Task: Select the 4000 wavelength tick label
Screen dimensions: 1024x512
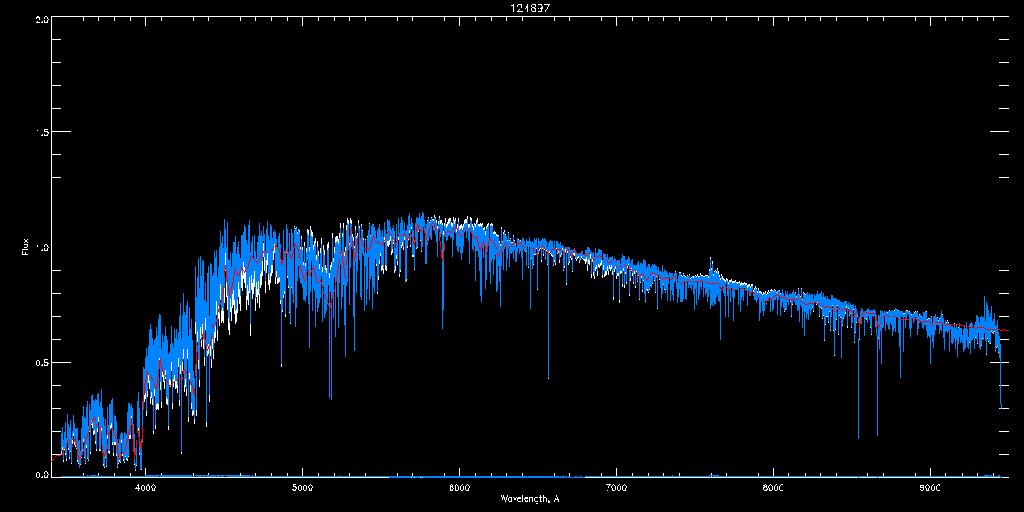Action: click(145, 488)
